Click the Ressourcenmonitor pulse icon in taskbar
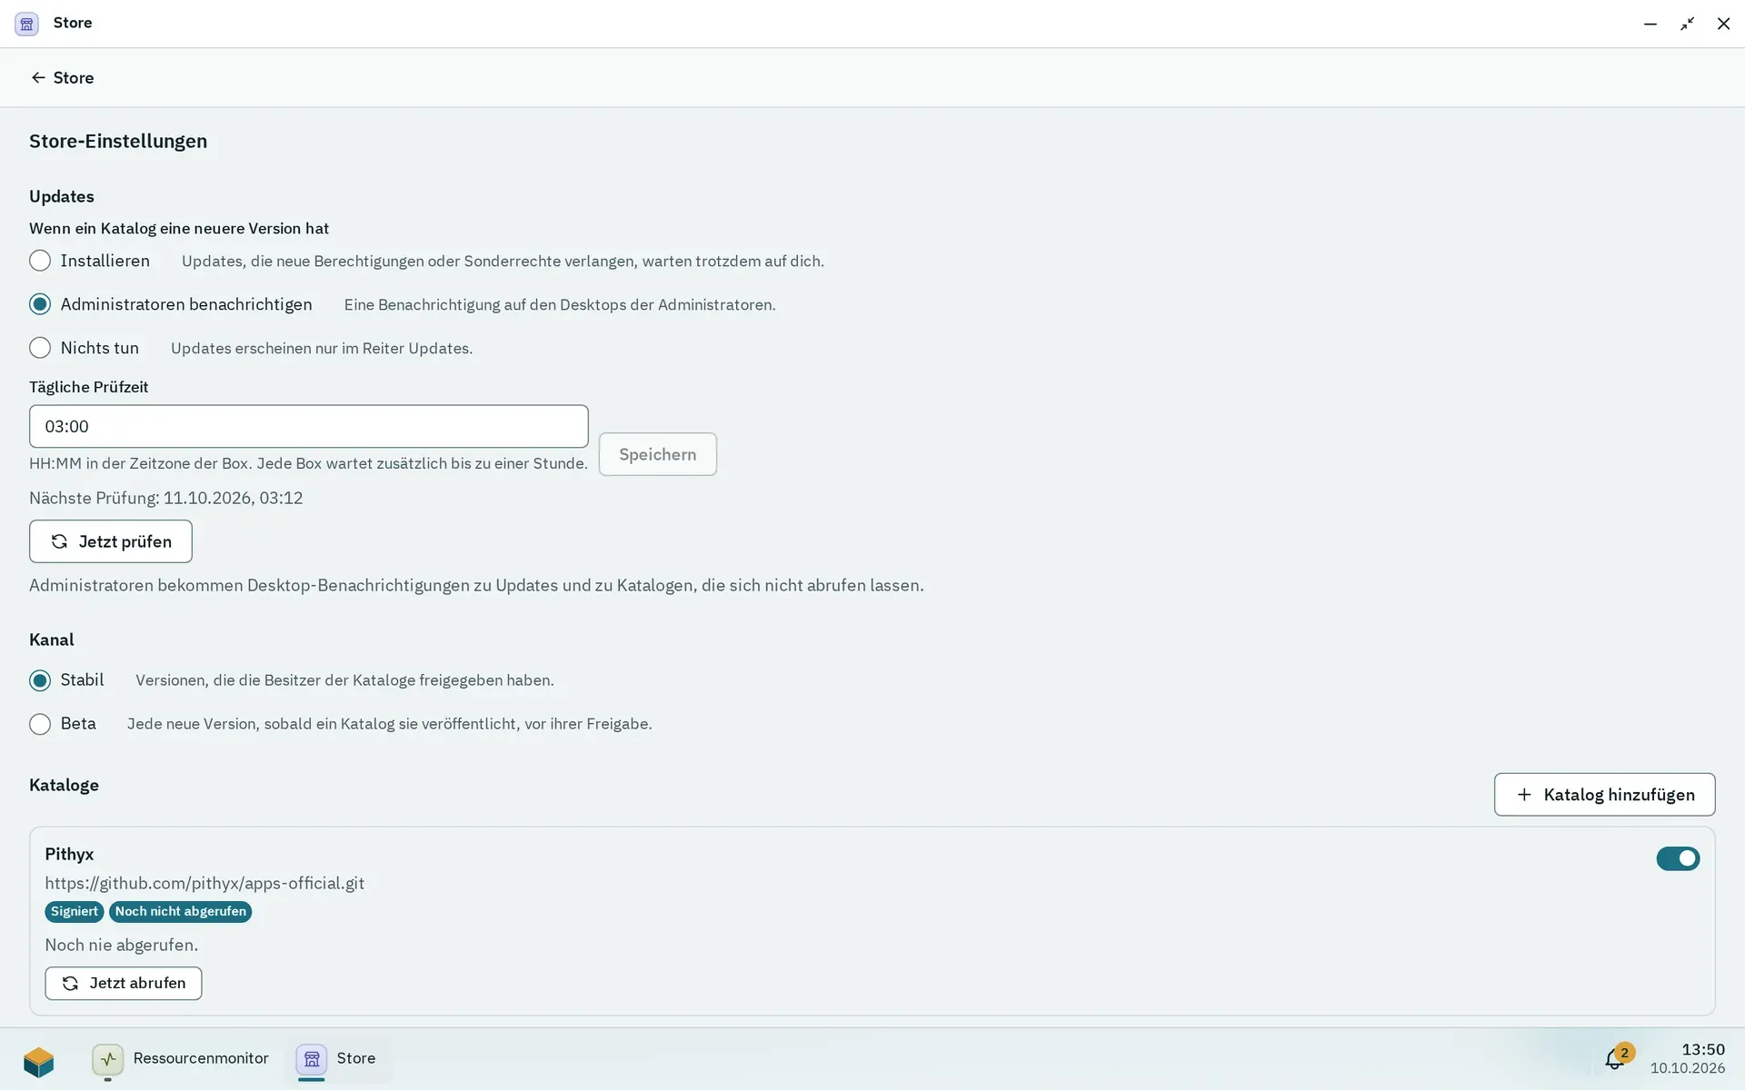This screenshot has height=1090, width=1745. click(108, 1059)
